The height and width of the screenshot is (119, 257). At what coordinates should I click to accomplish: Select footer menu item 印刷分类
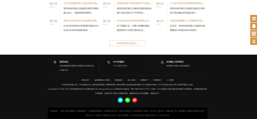[85, 80]
